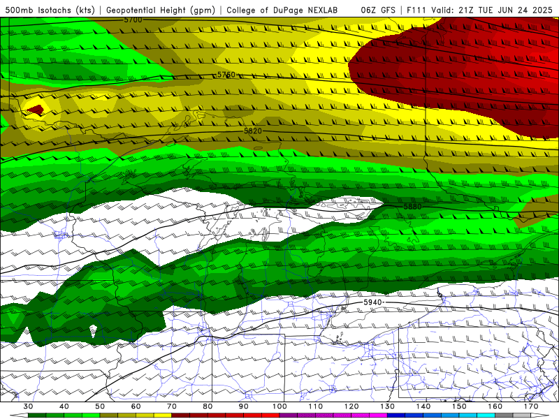Click the 60 value on the color scale
The width and height of the screenshot is (559, 419).
pos(136,406)
